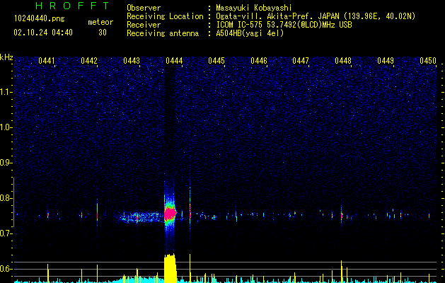Click the 1.1 frequency axis label
The height and width of the screenshot is (283, 445).
[x=6, y=92]
